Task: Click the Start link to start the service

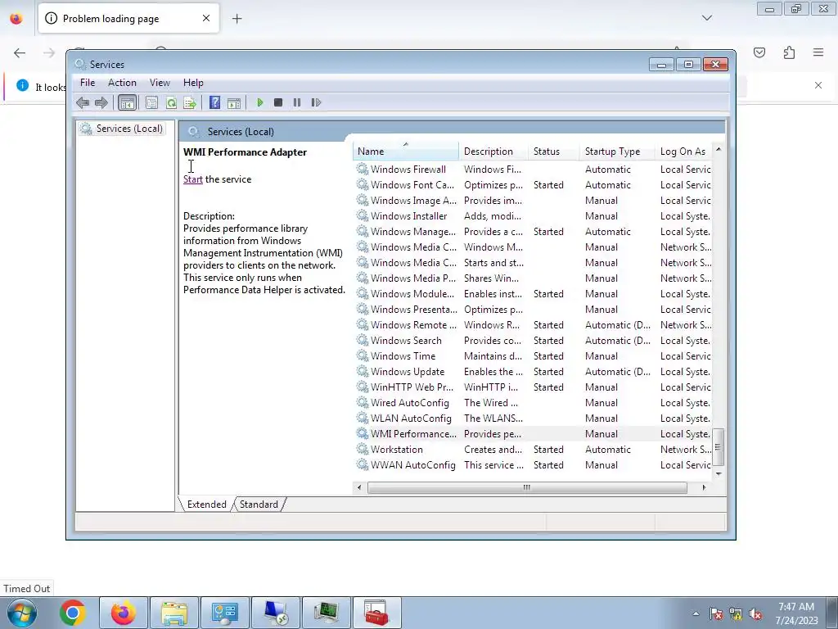Action: 193,179
